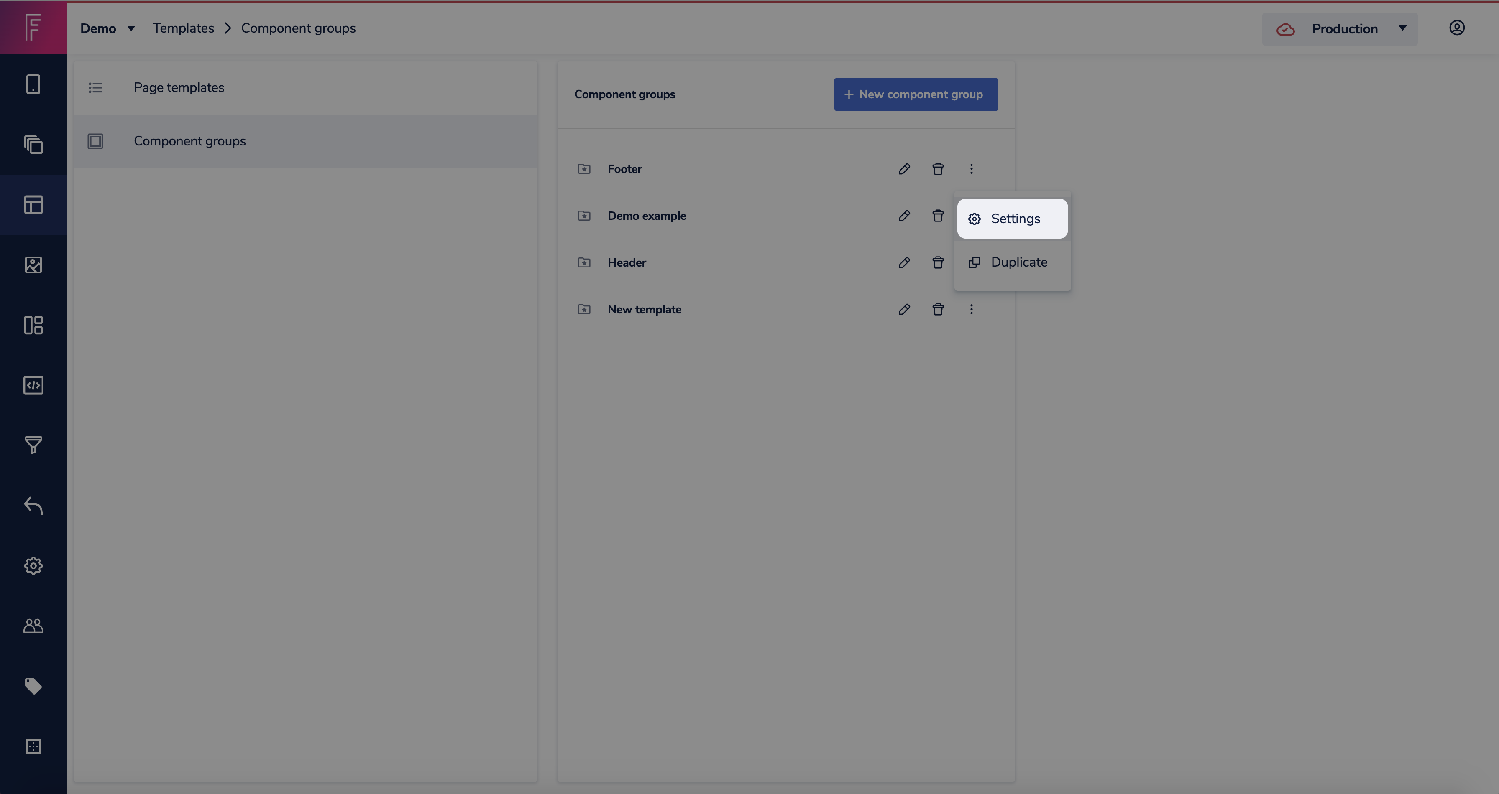Screen dimensions: 1499x794
Task: Expand the Production environment dropdown
Action: pyautogui.click(x=1403, y=28)
